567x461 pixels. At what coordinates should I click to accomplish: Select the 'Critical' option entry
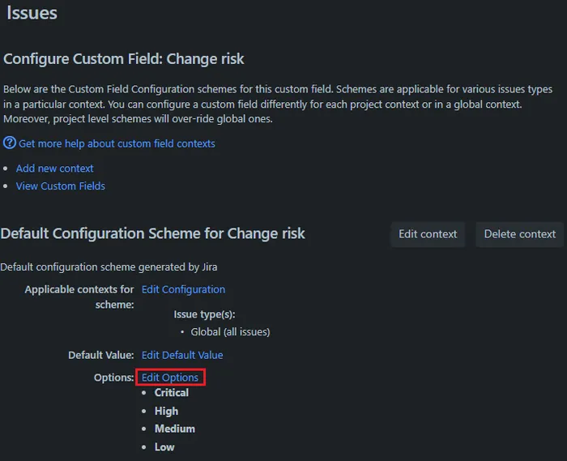[171, 393]
